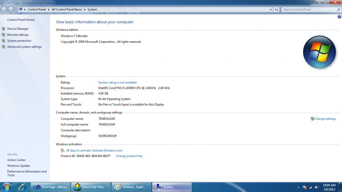Click the Back navigation arrow button
The image size is (342, 192).
tap(4, 9)
